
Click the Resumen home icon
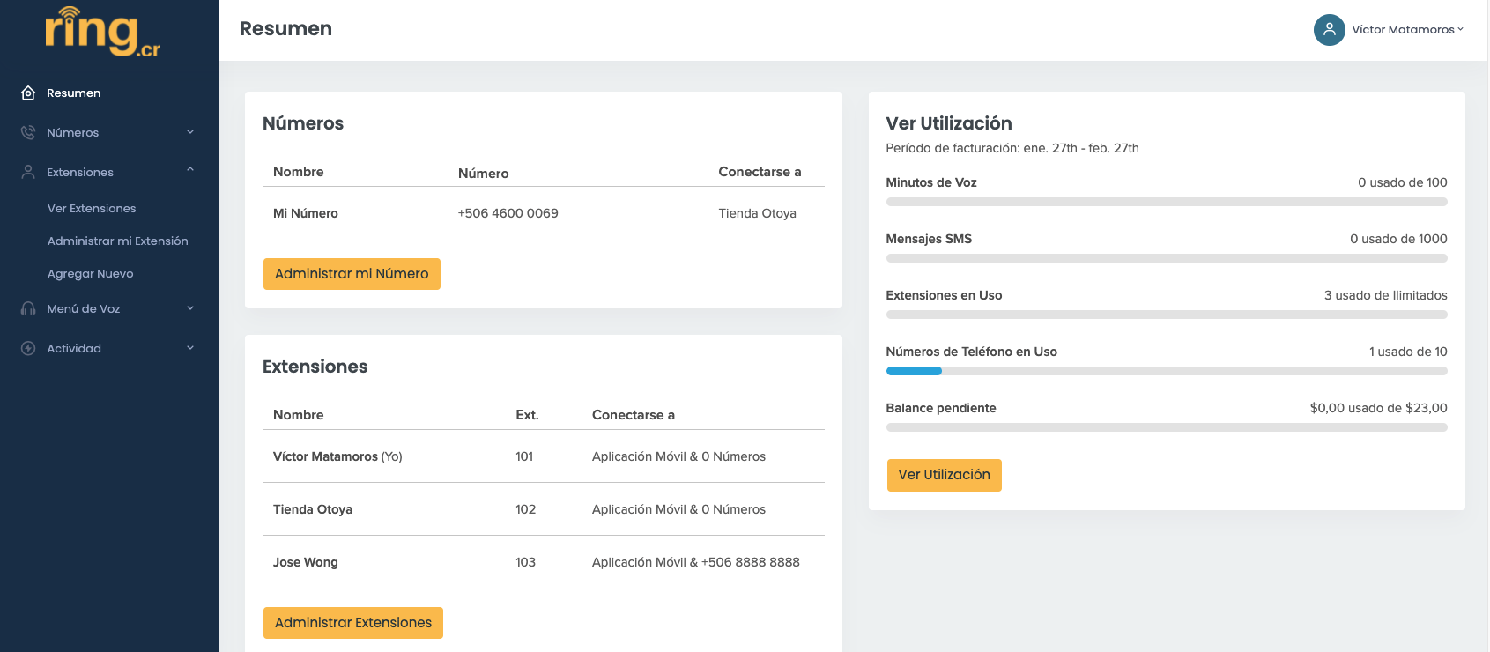(x=28, y=93)
